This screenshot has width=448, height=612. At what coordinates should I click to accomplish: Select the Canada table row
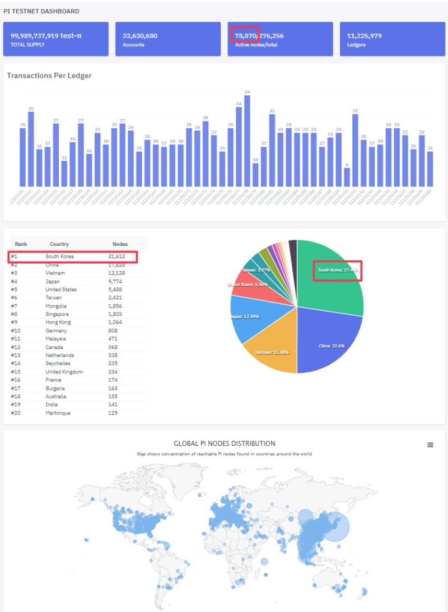pos(78,347)
